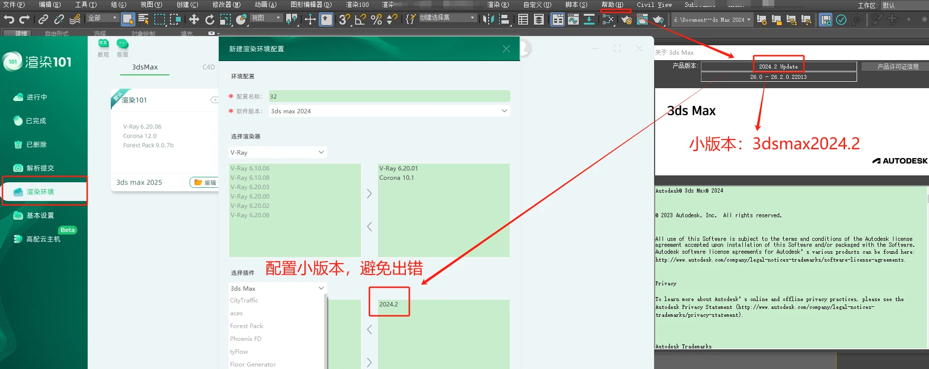Open the project path dropdown
The image size is (929, 369).
coord(712,20)
